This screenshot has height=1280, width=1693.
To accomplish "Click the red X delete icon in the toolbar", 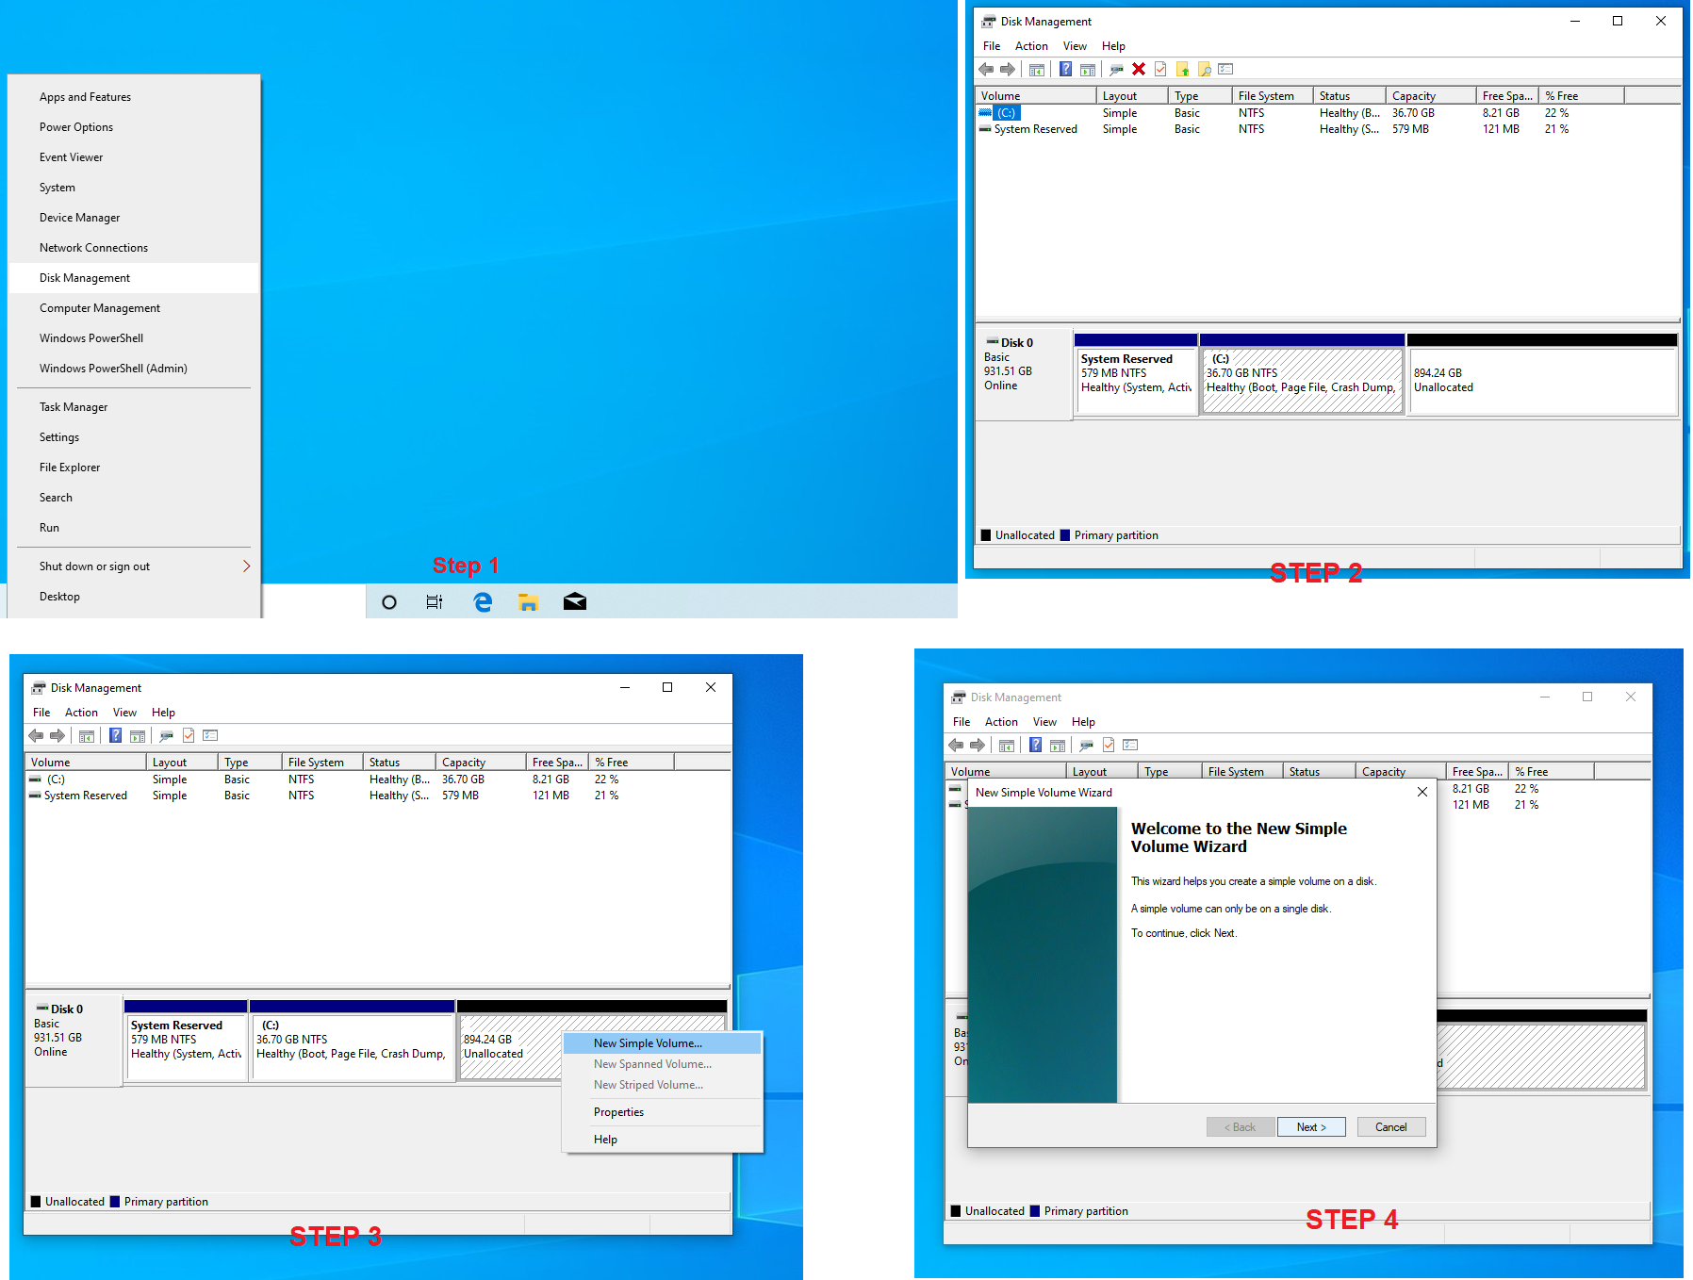I will (x=1139, y=69).
